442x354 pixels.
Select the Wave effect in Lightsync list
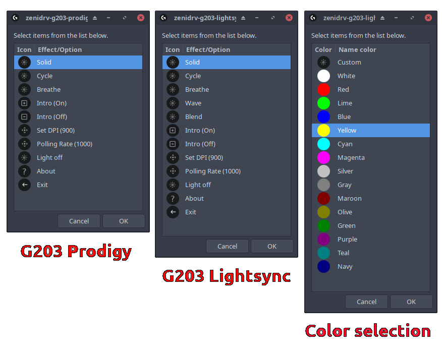(227, 103)
